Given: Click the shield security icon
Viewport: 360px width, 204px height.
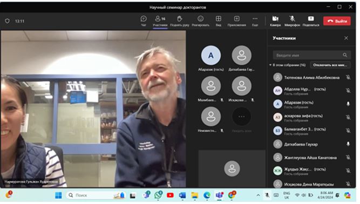Looking at the screenshot, I should coord(8,21).
